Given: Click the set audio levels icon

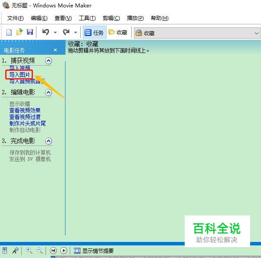Looking at the screenshot, I should [x=5, y=251].
